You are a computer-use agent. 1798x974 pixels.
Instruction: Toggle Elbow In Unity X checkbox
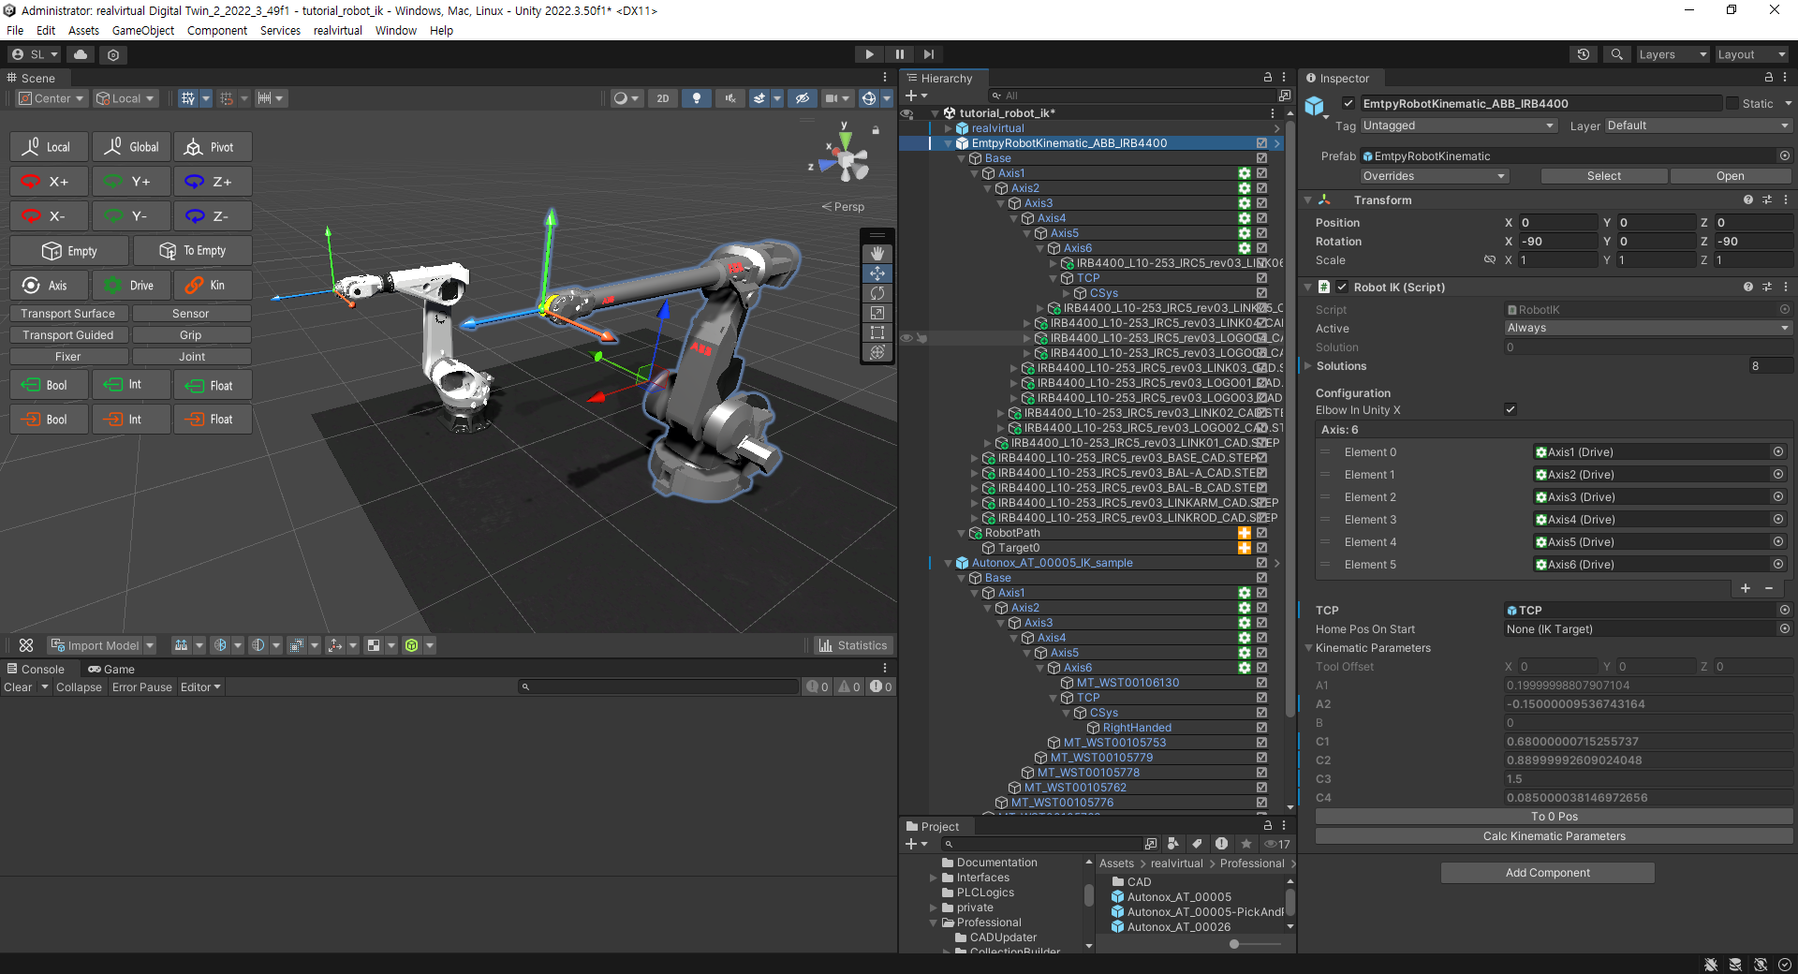click(1511, 409)
